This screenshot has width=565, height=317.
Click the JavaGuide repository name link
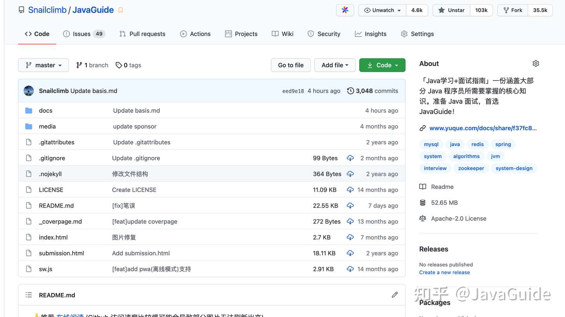[93, 10]
